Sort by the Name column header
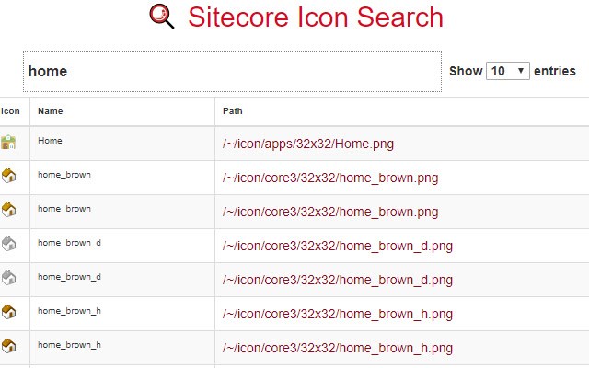Viewport: 589px width, 368px height. [51, 111]
